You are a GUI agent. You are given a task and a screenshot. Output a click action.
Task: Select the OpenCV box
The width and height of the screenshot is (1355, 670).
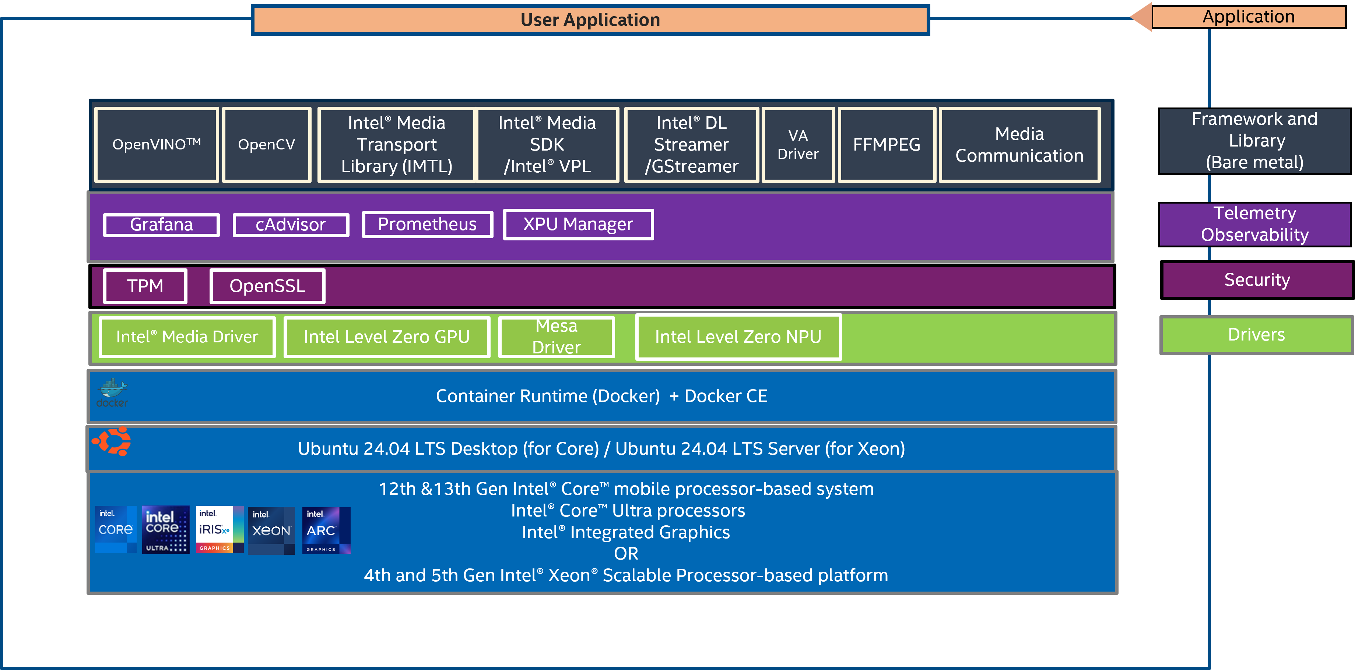(x=267, y=145)
